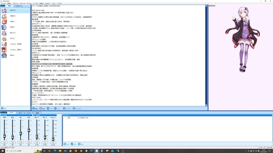Screen dimensions: 273x153
Task: Open Microsoft Edge from the taskbar
Action: tap(55, 151)
